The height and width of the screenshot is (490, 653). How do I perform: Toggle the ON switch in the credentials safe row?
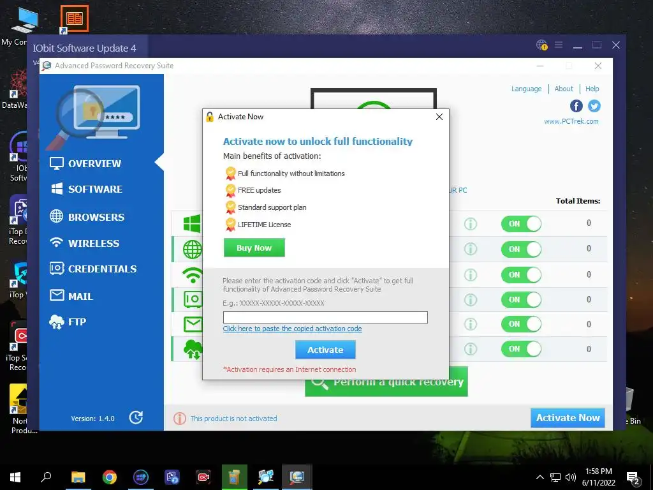pyautogui.click(x=521, y=300)
